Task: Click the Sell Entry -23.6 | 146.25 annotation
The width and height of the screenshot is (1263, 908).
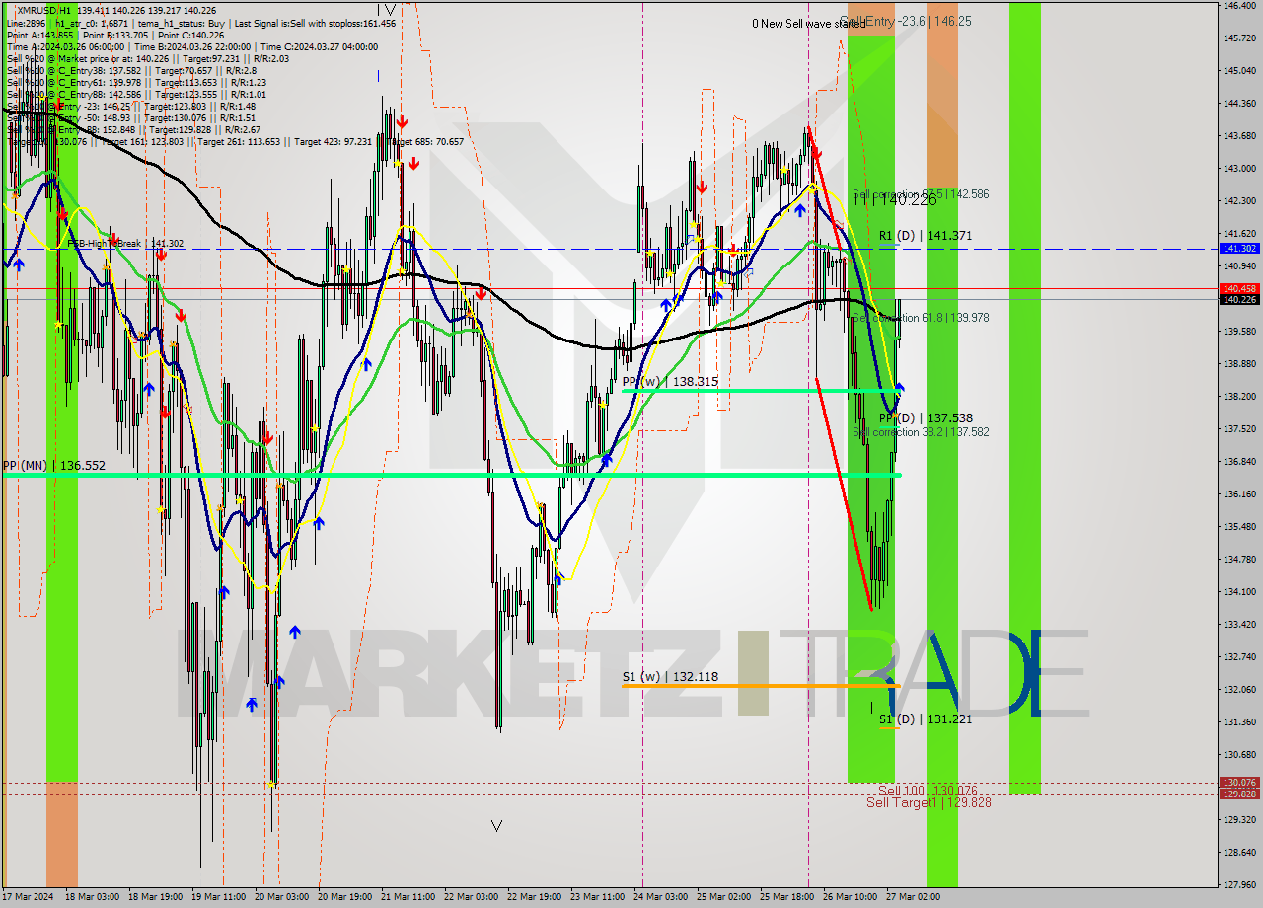Action: (888, 21)
